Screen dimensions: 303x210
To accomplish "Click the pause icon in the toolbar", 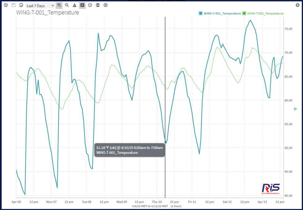I will coord(105,5).
